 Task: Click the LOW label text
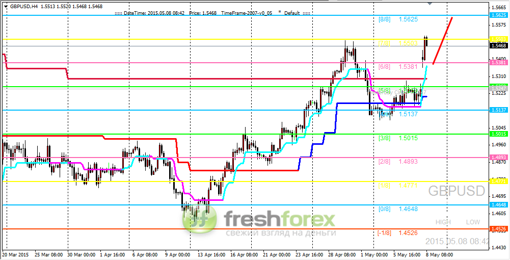point(473,222)
